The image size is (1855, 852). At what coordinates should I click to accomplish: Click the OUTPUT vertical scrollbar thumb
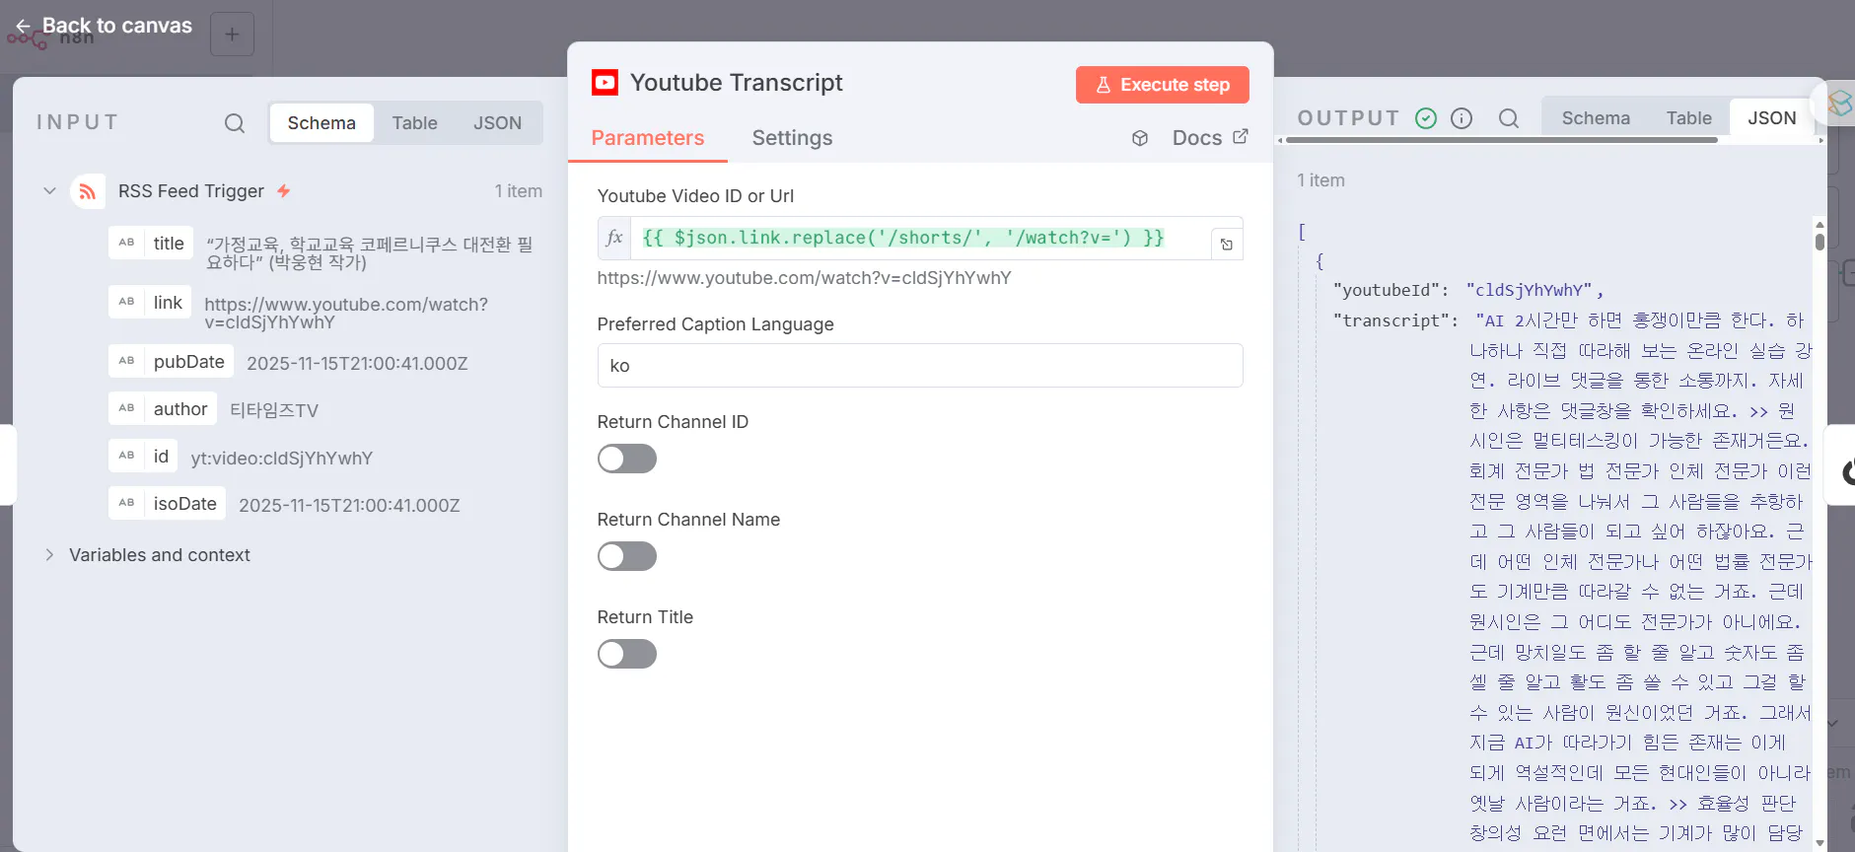(x=1819, y=241)
